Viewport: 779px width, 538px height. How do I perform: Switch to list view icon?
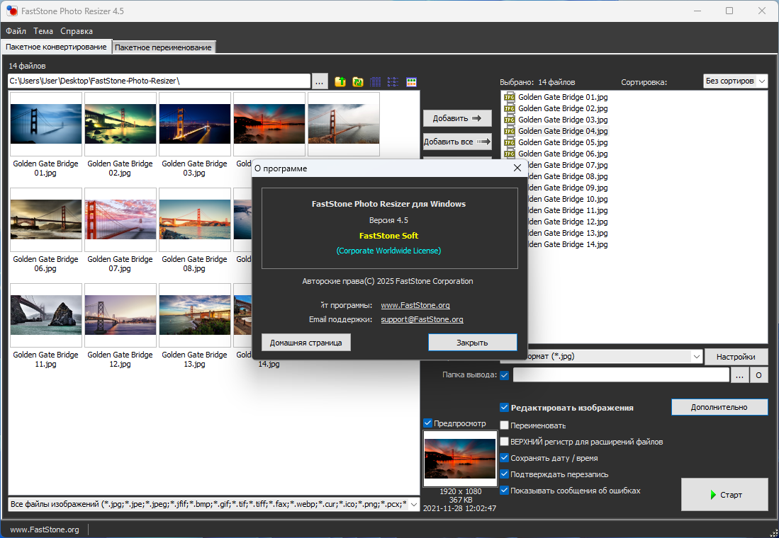pos(393,81)
